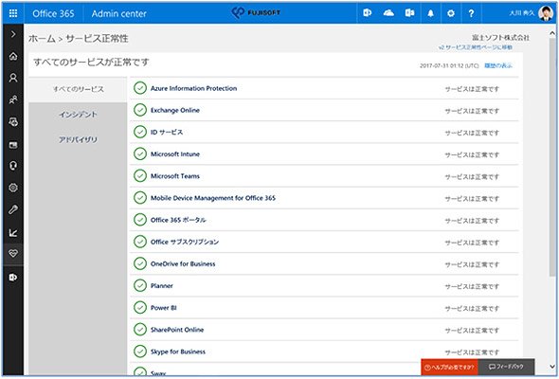This screenshot has height=379, width=559.
Task: Open Resources icon in sidebar
Action: (x=13, y=122)
